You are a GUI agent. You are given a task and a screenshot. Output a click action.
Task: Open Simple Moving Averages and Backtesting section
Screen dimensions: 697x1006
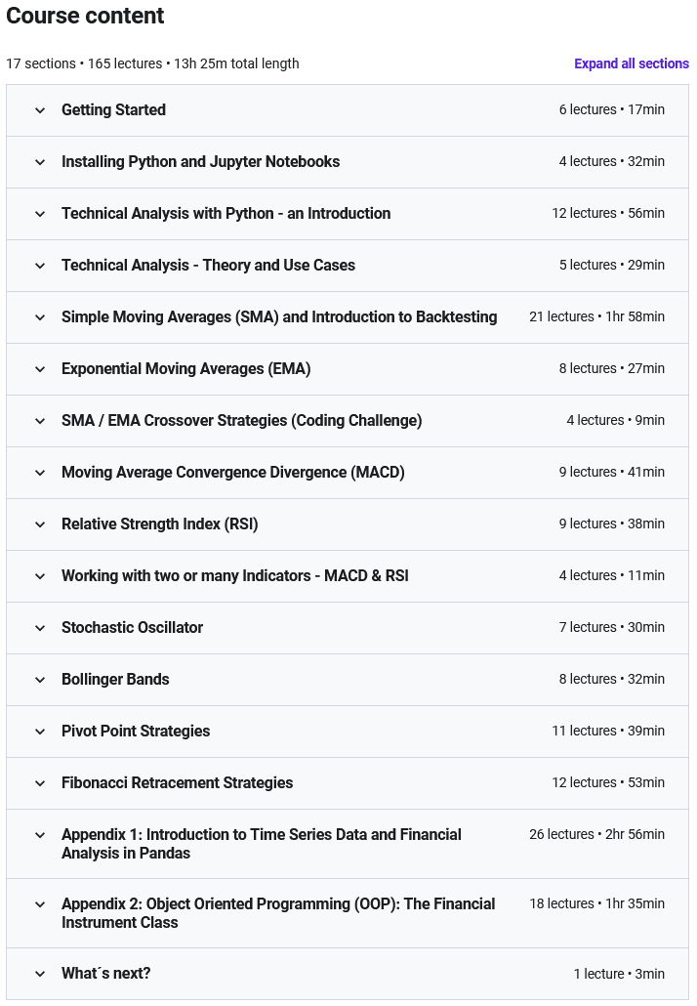pos(279,317)
